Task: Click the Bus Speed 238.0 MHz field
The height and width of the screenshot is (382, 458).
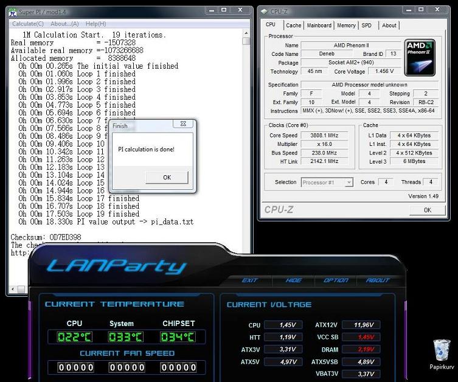Action: tap(324, 153)
